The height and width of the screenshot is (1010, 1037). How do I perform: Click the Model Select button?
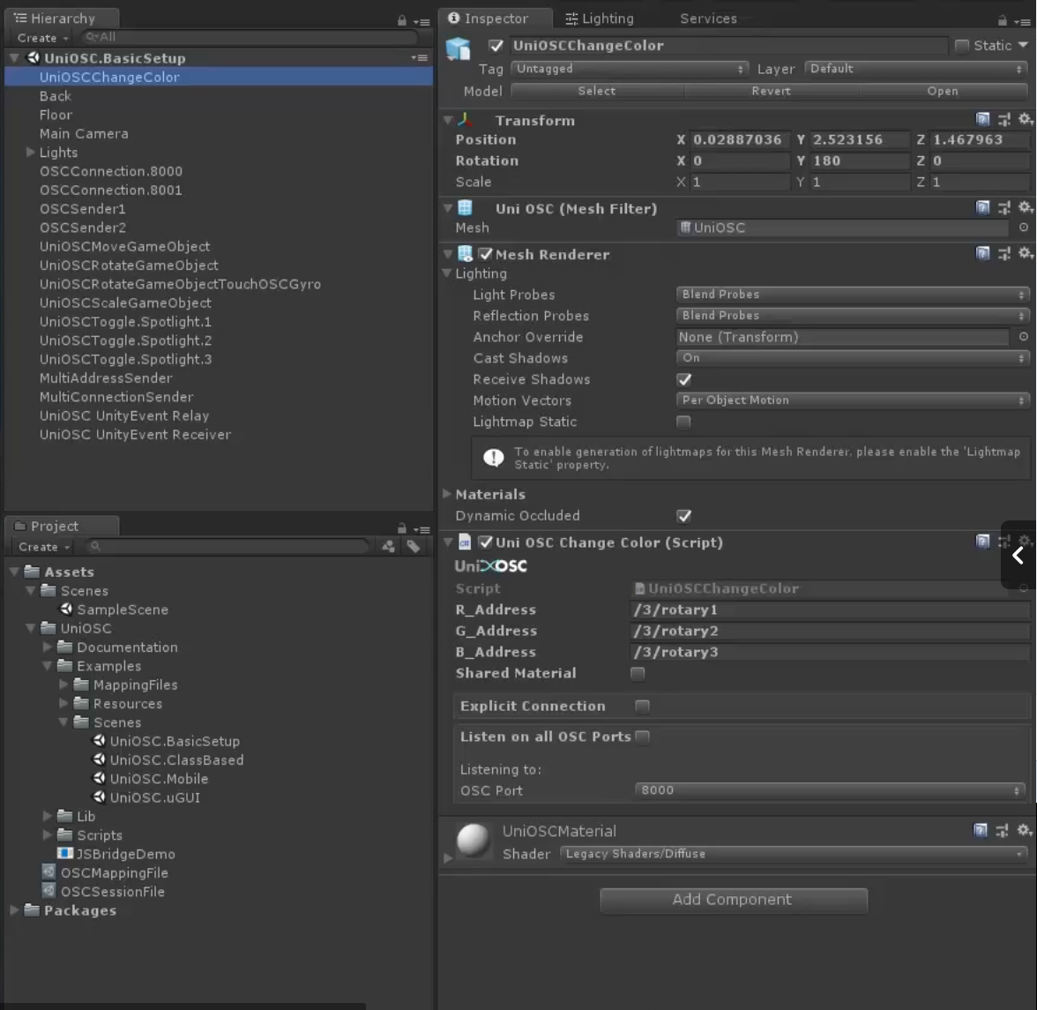tap(596, 91)
